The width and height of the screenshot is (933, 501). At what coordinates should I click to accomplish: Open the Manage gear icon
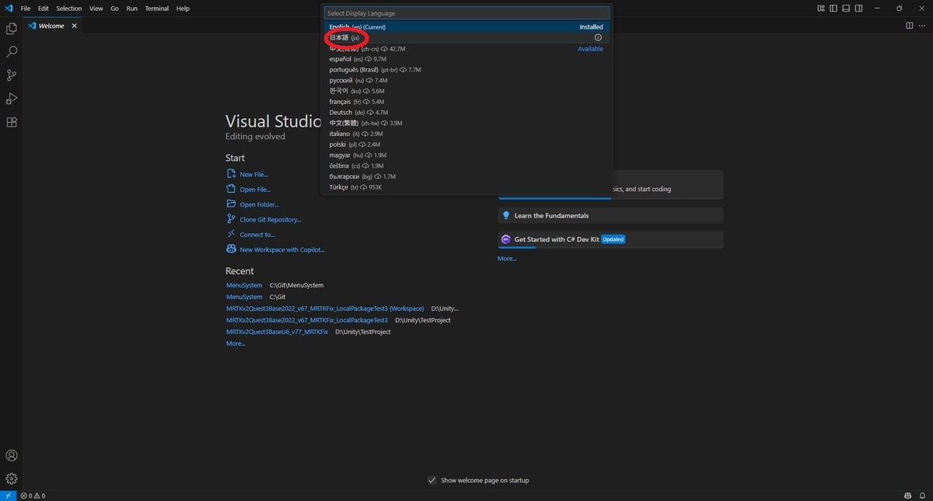(x=12, y=478)
